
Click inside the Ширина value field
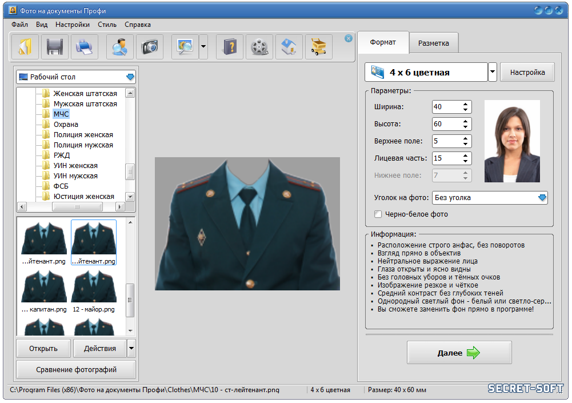446,107
